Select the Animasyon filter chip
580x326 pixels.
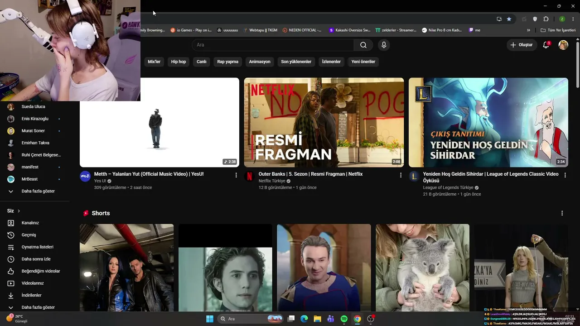click(x=260, y=62)
